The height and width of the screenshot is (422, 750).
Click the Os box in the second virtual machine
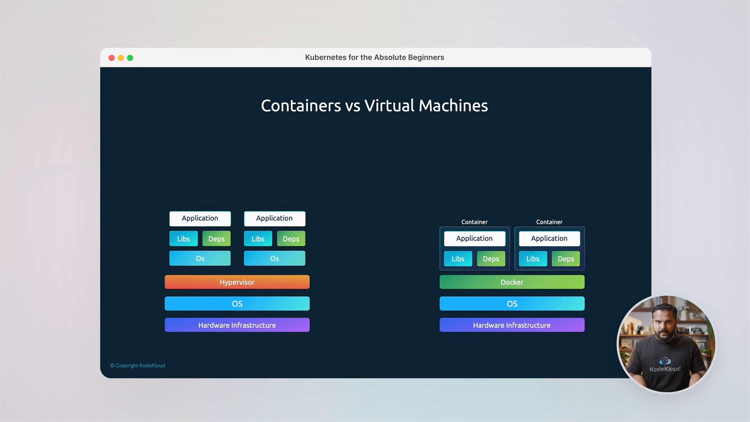[x=275, y=258]
